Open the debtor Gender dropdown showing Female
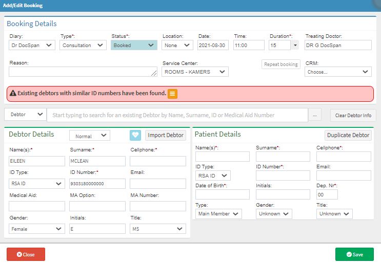This screenshot has height=264, width=381. (37, 229)
